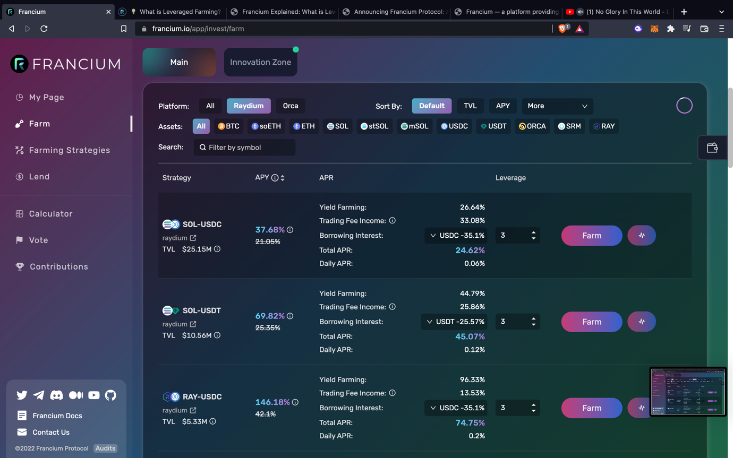This screenshot has width=733, height=458.
Task: Show TVL info for SOL-USDC $25.15M
Action: coord(217,249)
